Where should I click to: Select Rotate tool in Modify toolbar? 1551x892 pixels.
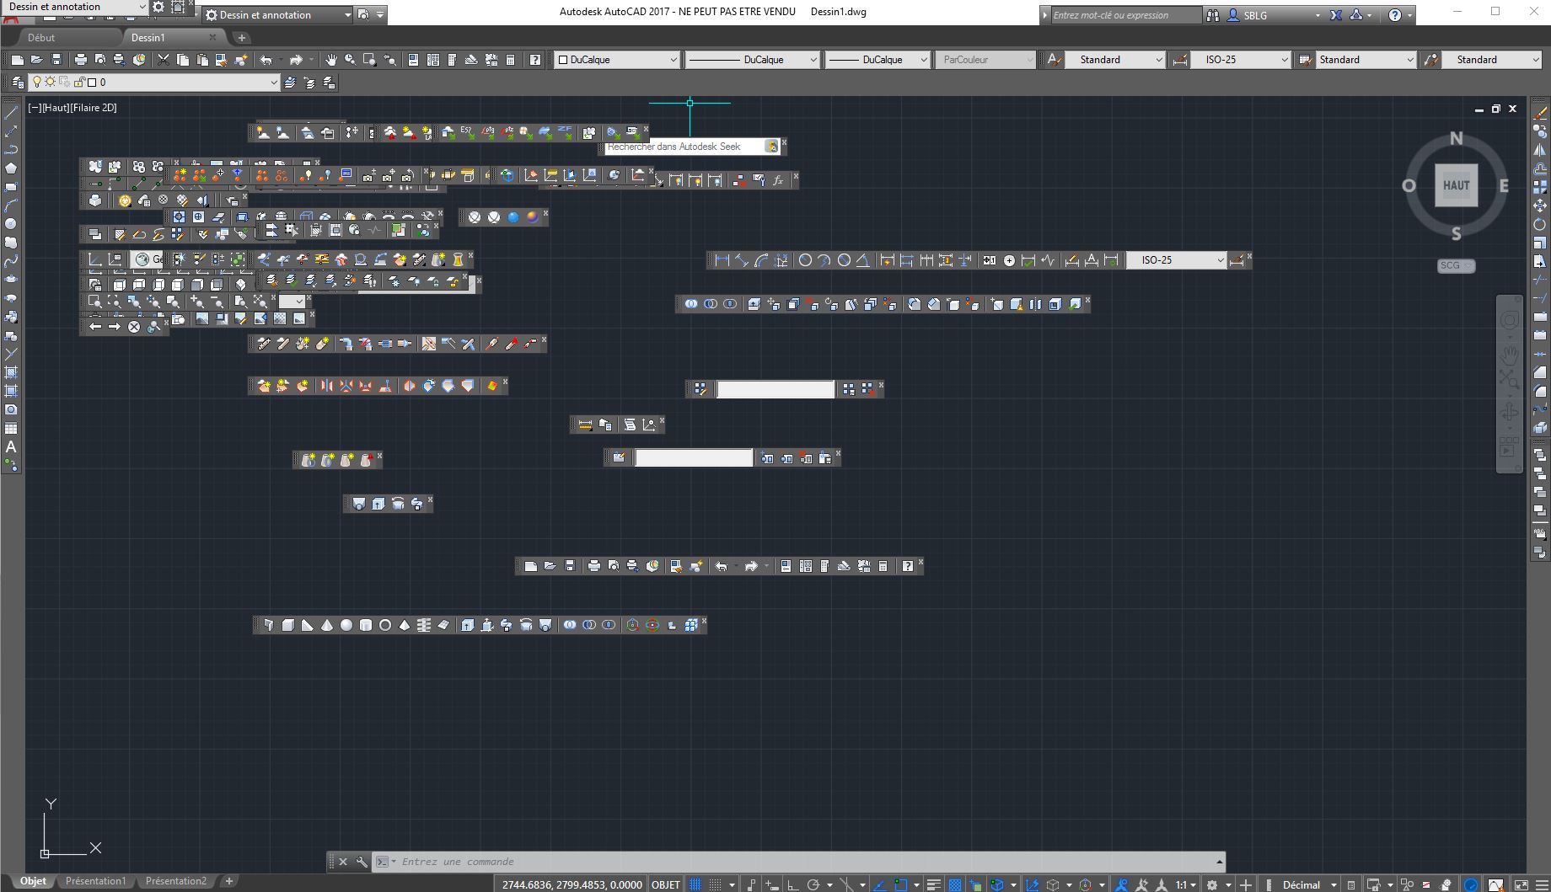point(1540,224)
